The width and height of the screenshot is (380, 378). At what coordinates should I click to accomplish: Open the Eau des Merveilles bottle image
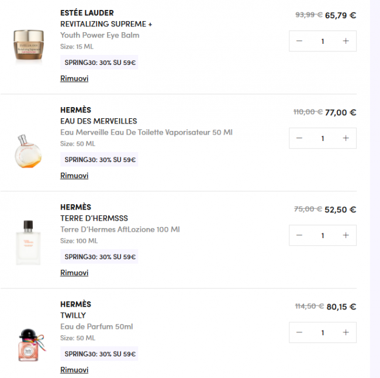click(x=28, y=151)
